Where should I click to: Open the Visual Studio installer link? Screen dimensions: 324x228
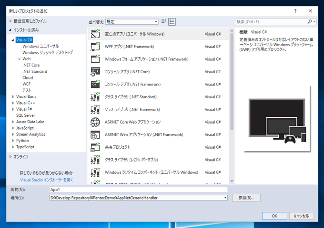[x=47, y=180]
